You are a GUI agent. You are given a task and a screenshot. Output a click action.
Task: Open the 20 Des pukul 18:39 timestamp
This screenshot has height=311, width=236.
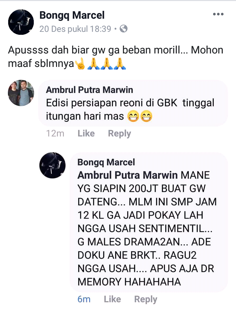tap(75, 29)
